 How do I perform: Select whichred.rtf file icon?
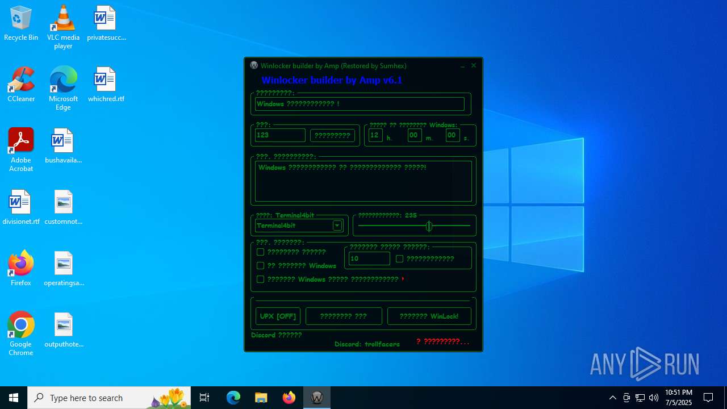coord(106,85)
